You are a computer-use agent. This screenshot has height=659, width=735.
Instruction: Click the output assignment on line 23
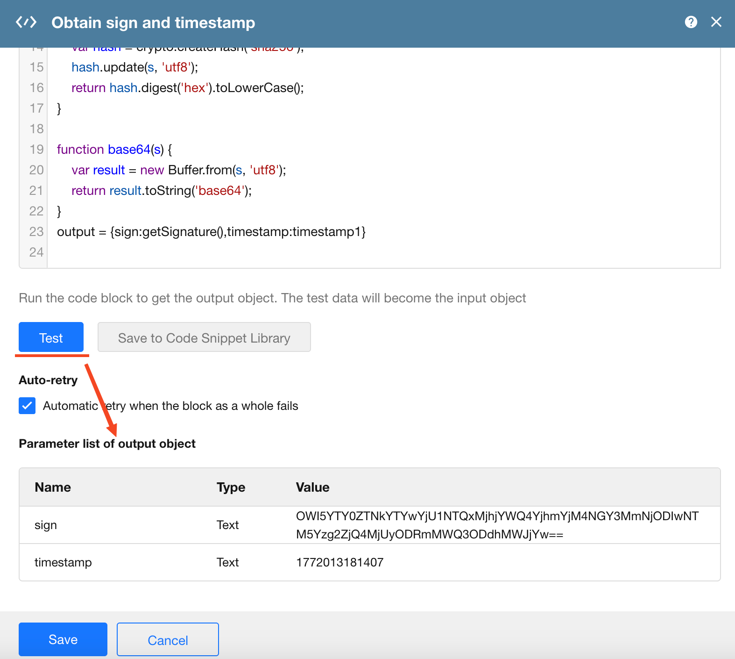pos(211,232)
